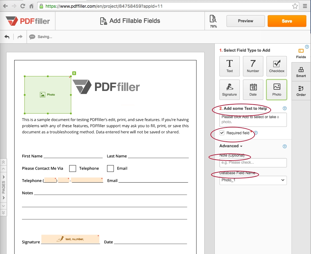Image resolution: width=311 pixels, height=254 pixels.
Task: Switch to the Order tab
Action: point(301,91)
